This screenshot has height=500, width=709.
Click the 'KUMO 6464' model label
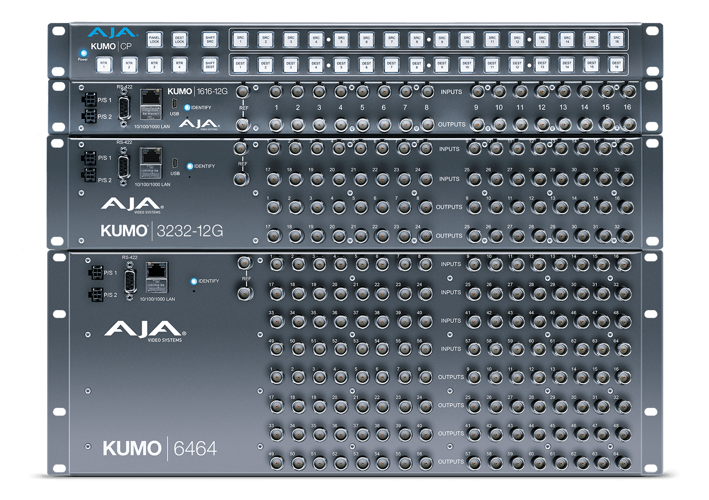(x=160, y=448)
